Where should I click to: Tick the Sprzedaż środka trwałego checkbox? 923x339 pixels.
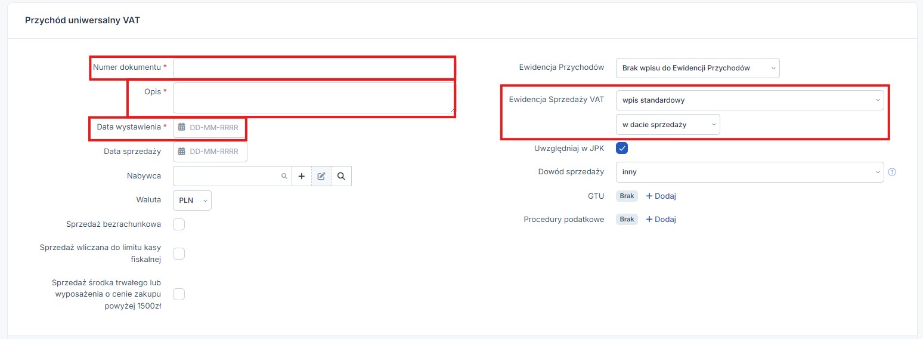[x=179, y=294]
